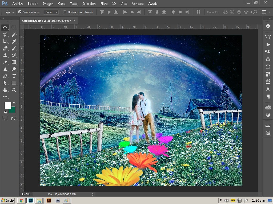Image resolution: width=273 pixels, height=204 pixels.
Task: Uncheck the Selec. autom. checkbox
Action: coord(20,12)
